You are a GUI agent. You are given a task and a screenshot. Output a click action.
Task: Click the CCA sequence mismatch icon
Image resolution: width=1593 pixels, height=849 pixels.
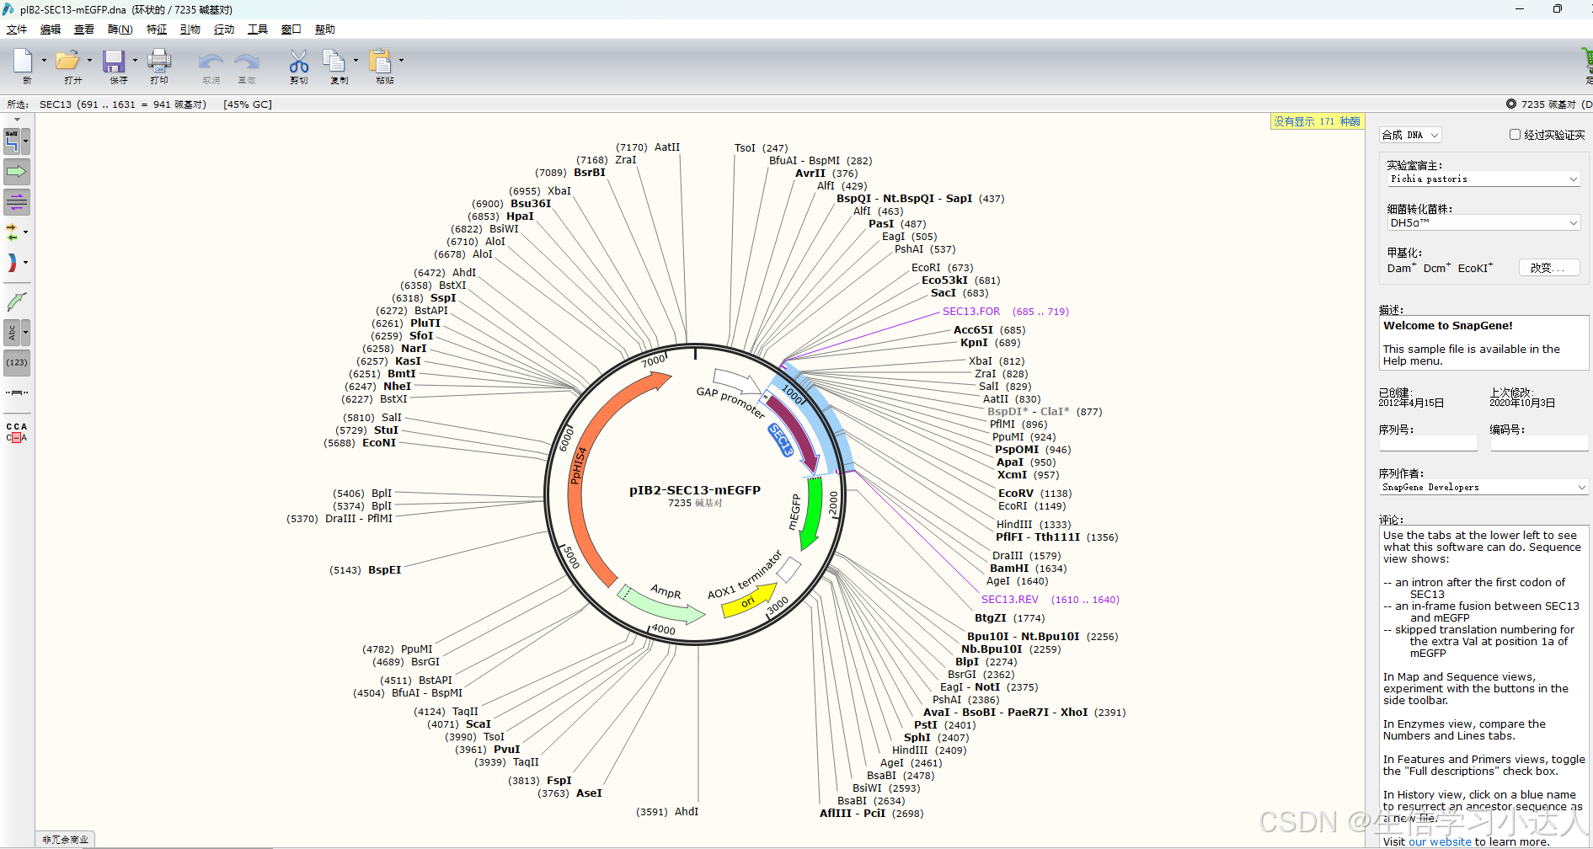point(17,432)
